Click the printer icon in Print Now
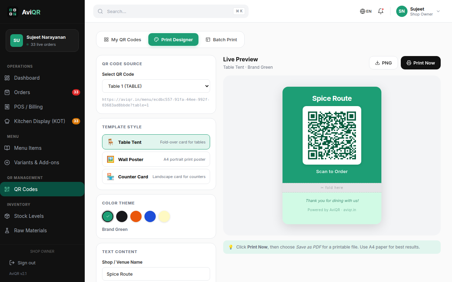452x282 pixels. click(409, 63)
